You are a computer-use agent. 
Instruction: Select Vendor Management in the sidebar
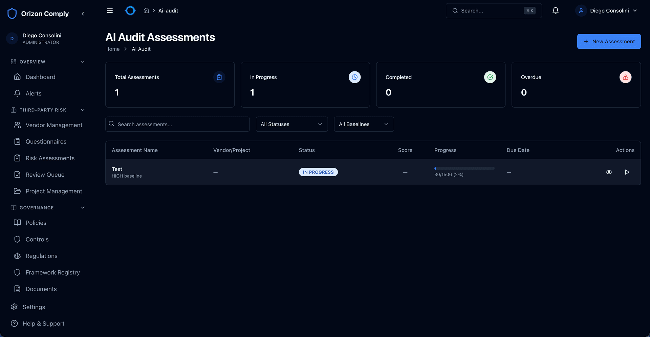(54, 125)
